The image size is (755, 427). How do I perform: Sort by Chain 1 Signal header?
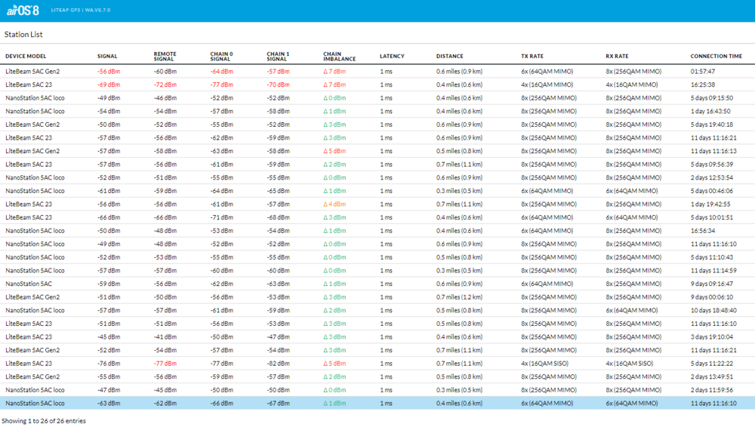pyautogui.click(x=278, y=57)
